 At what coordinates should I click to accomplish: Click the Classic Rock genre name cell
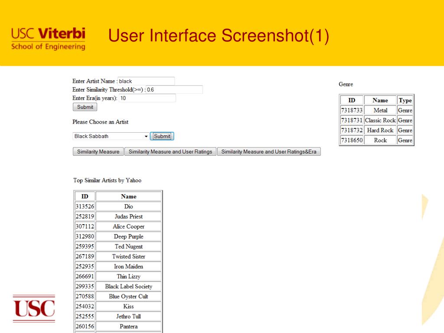tap(380, 121)
